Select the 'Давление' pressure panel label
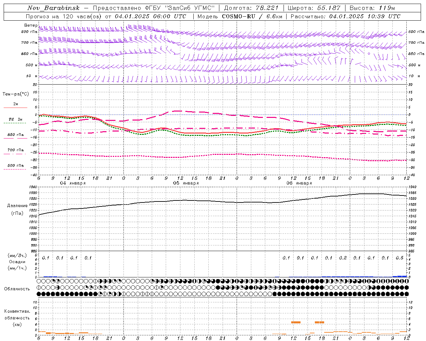This screenshot has width=426, height=341. tap(17, 206)
